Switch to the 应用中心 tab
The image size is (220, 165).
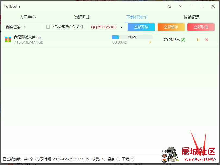tap(27, 17)
